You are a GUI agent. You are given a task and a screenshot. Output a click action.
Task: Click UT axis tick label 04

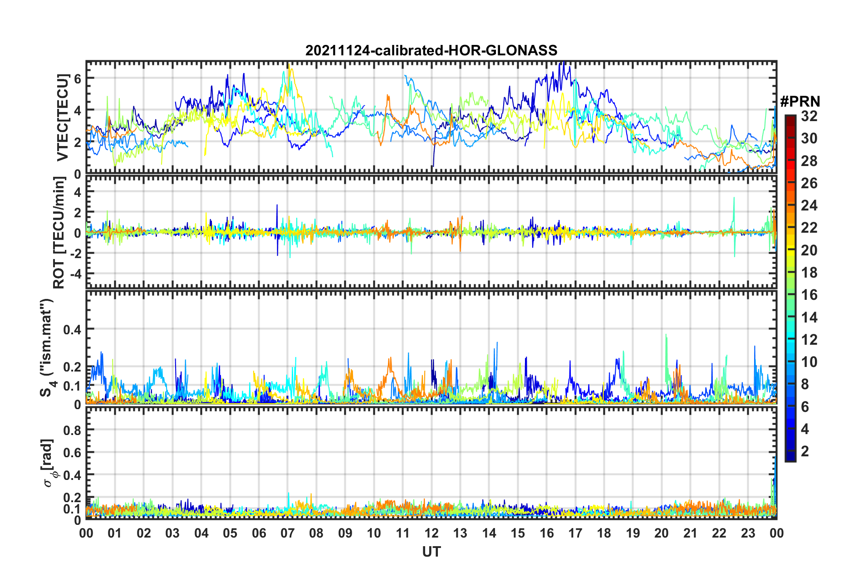point(201,533)
